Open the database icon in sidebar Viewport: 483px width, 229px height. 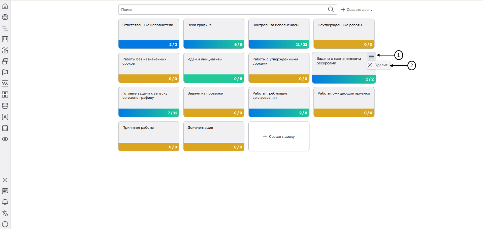(5, 106)
